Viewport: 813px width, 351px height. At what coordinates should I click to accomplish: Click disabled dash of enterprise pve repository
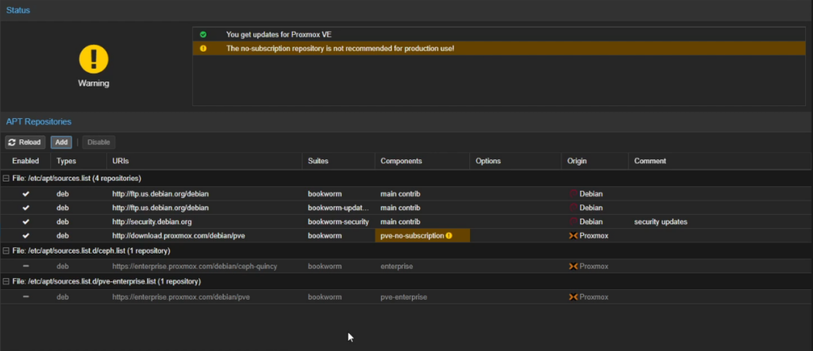tap(26, 297)
